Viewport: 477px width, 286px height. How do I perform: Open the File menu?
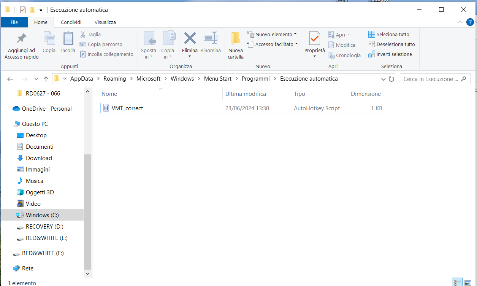[14, 22]
